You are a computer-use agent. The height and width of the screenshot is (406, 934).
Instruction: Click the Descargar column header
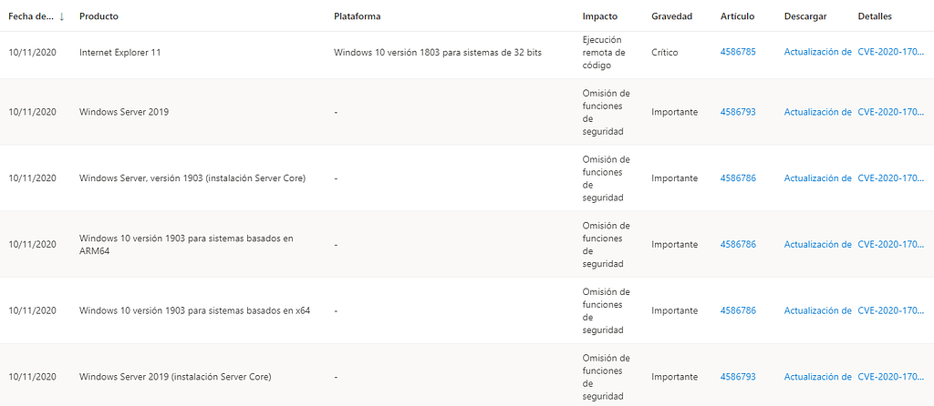pyautogui.click(x=804, y=16)
